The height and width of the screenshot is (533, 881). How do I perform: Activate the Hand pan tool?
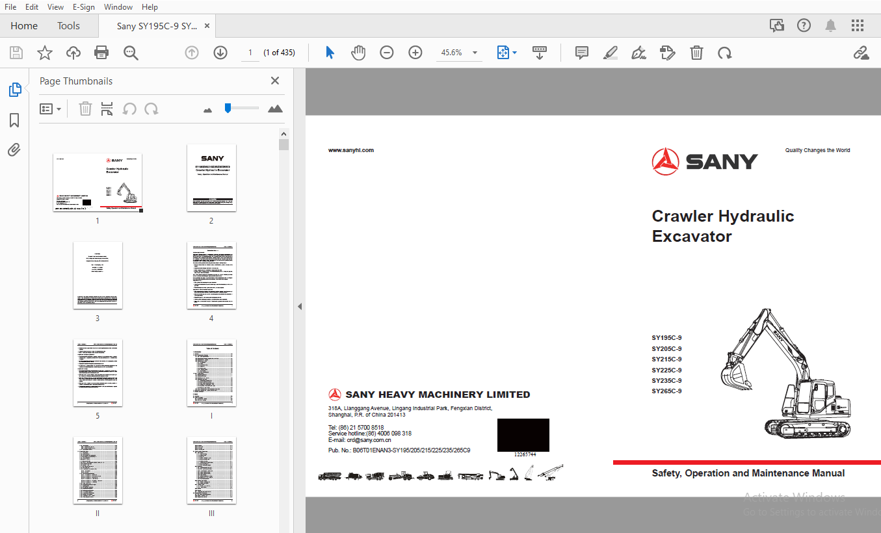[358, 53]
